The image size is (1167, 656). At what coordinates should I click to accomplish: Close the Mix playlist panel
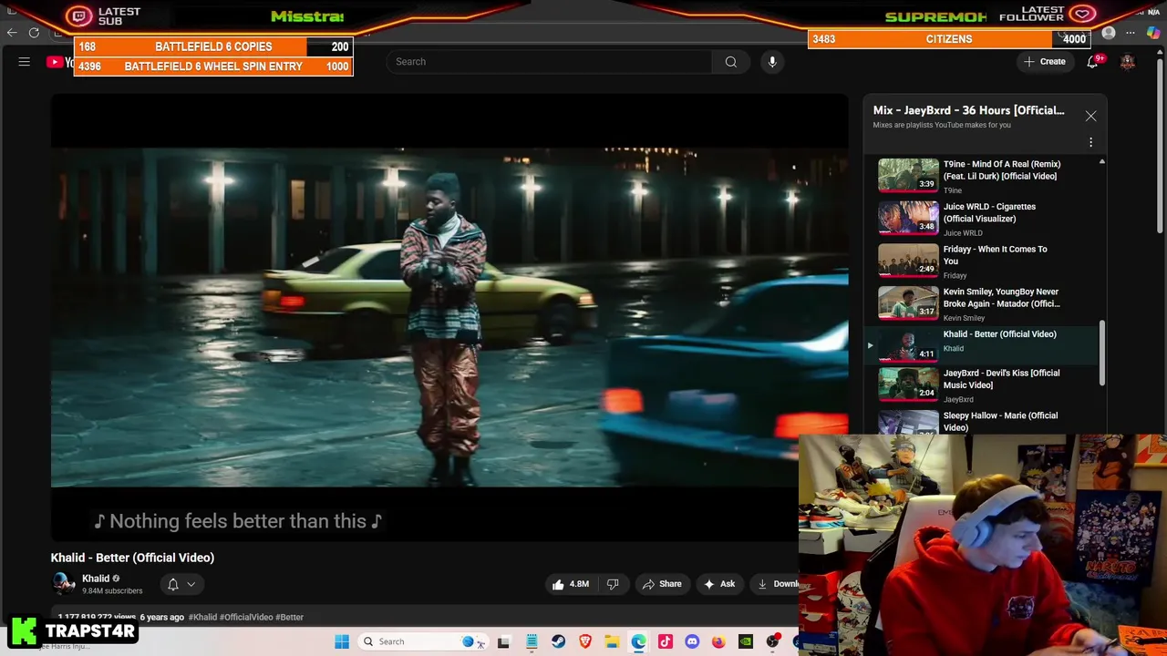1090,116
